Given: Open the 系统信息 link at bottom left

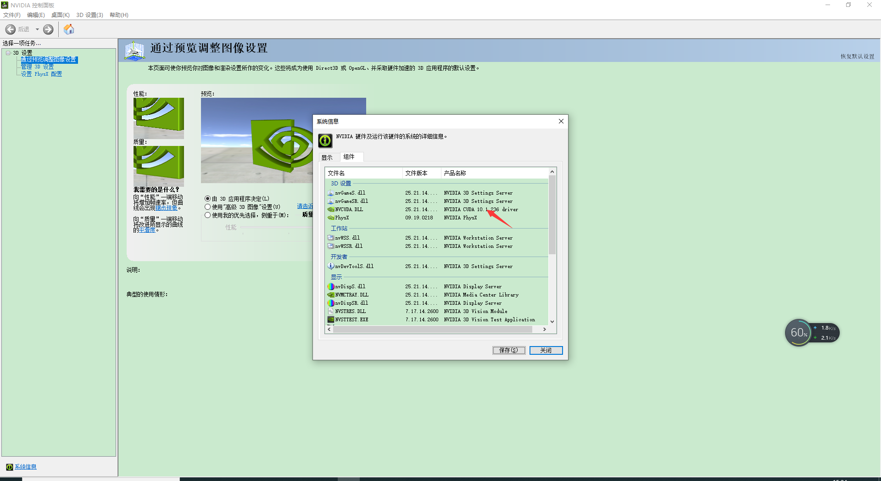Looking at the screenshot, I should tap(25, 467).
